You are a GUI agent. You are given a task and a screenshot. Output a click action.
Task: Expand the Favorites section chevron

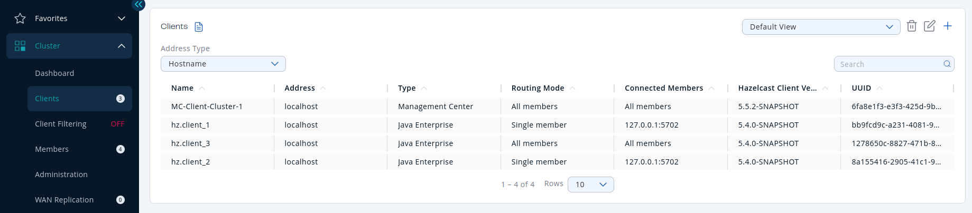click(x=122, y=18)
